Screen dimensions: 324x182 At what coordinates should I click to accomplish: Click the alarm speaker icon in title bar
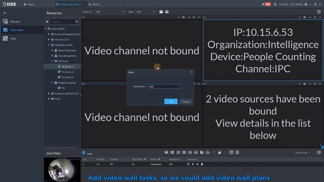pyautogui.click(x=263, y=5)
